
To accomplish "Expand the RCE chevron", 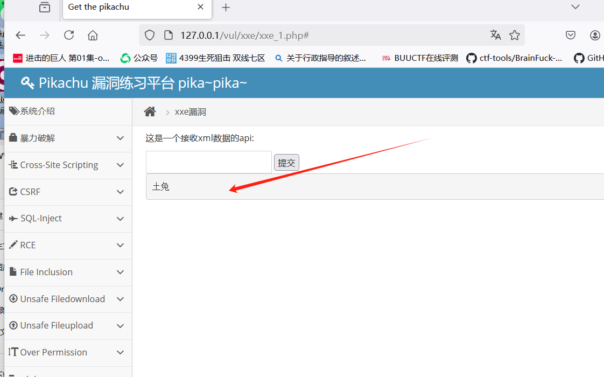I will coord(120,245).
